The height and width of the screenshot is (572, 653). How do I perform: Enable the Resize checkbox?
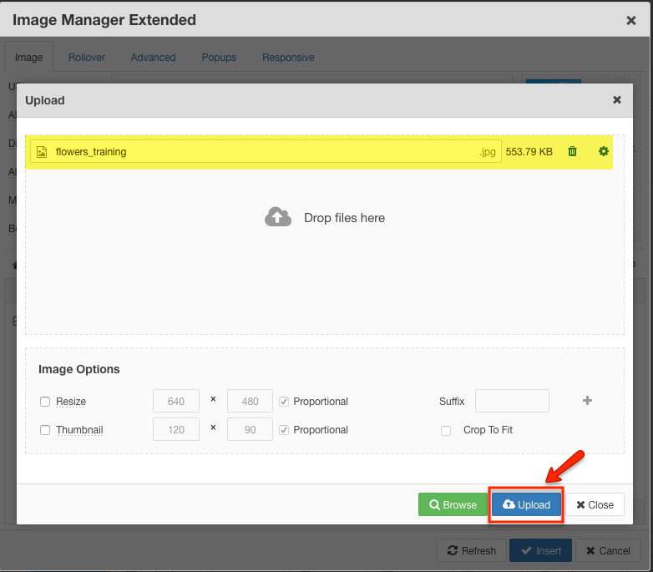[x=45, y=402]
